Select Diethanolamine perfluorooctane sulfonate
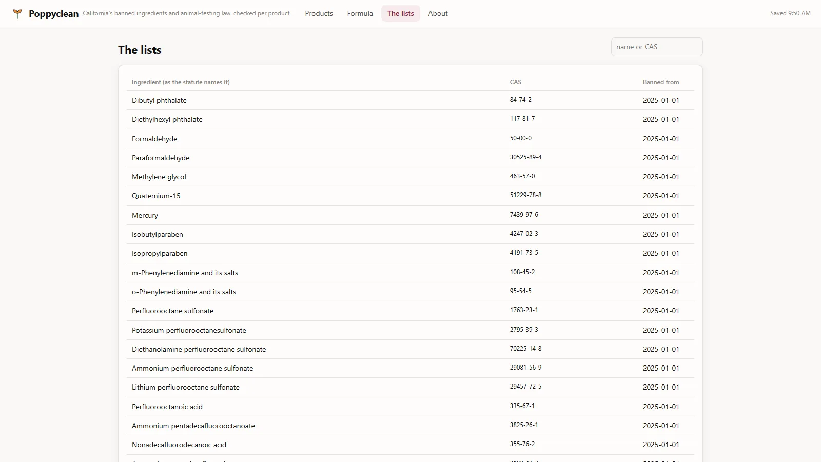The height and width of the screenshot is (462, 821). point(199,349)
